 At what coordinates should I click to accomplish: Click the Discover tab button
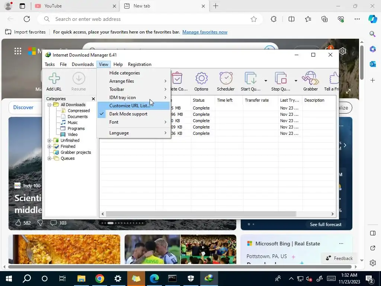click(x=23, y=108)
